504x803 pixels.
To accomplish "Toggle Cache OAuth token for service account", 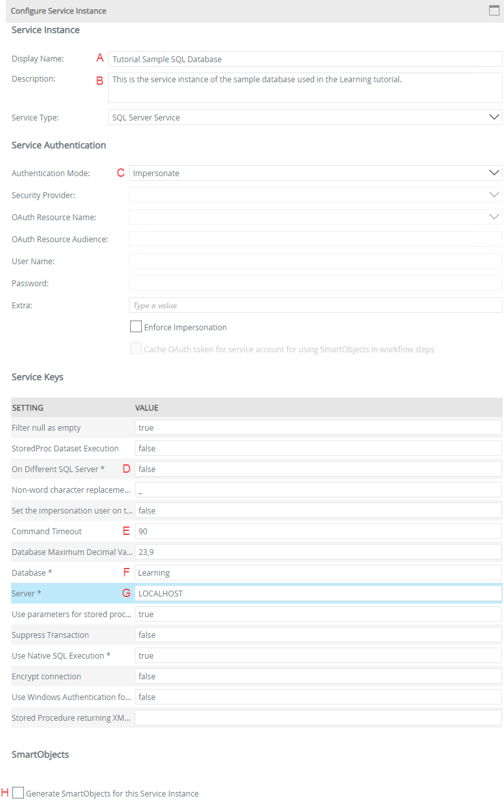I will 135,348.
